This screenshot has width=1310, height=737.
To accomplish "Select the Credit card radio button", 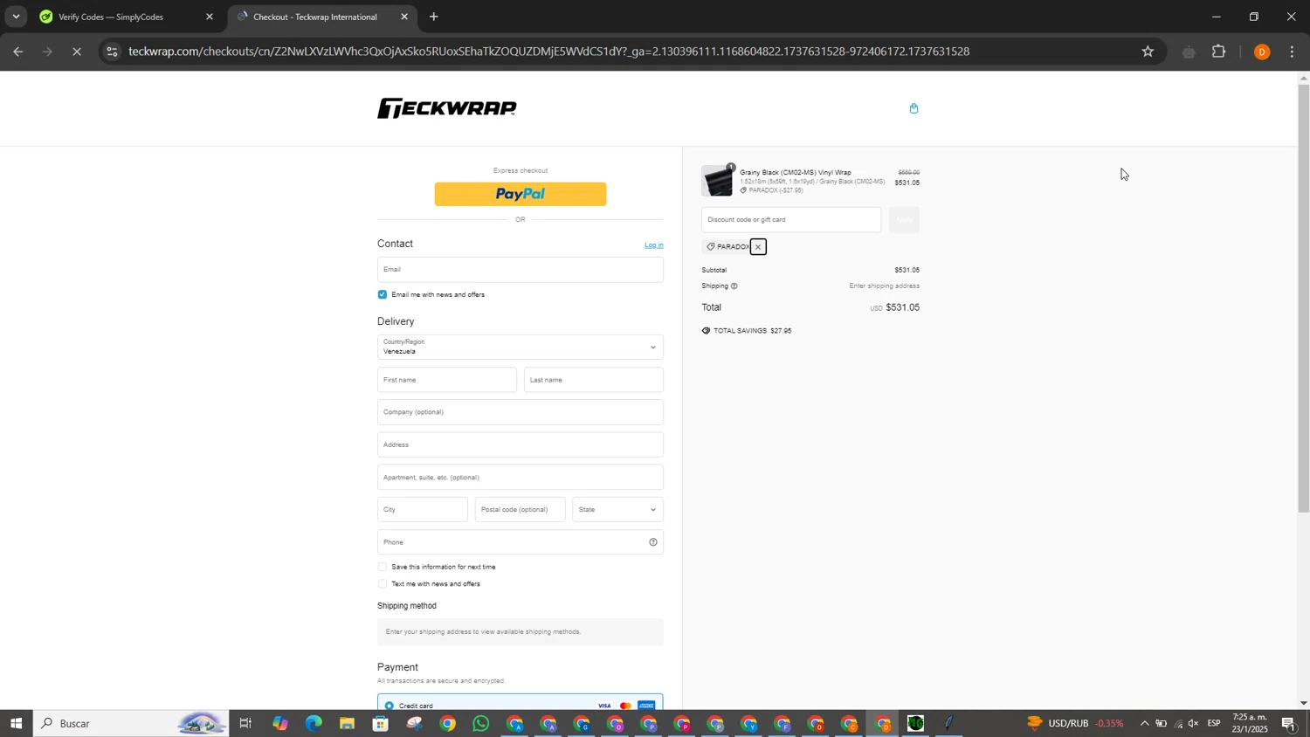I will [x=390, y=706].
